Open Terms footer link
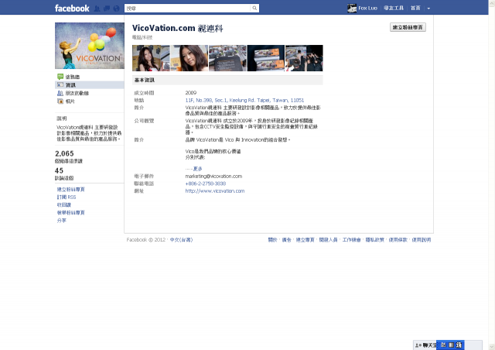This screenshot has width=495, height=350. click(398, 239)
